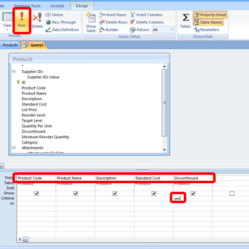
Task: Select Discontinued in Products field list
Action: [x=33, y=131]
